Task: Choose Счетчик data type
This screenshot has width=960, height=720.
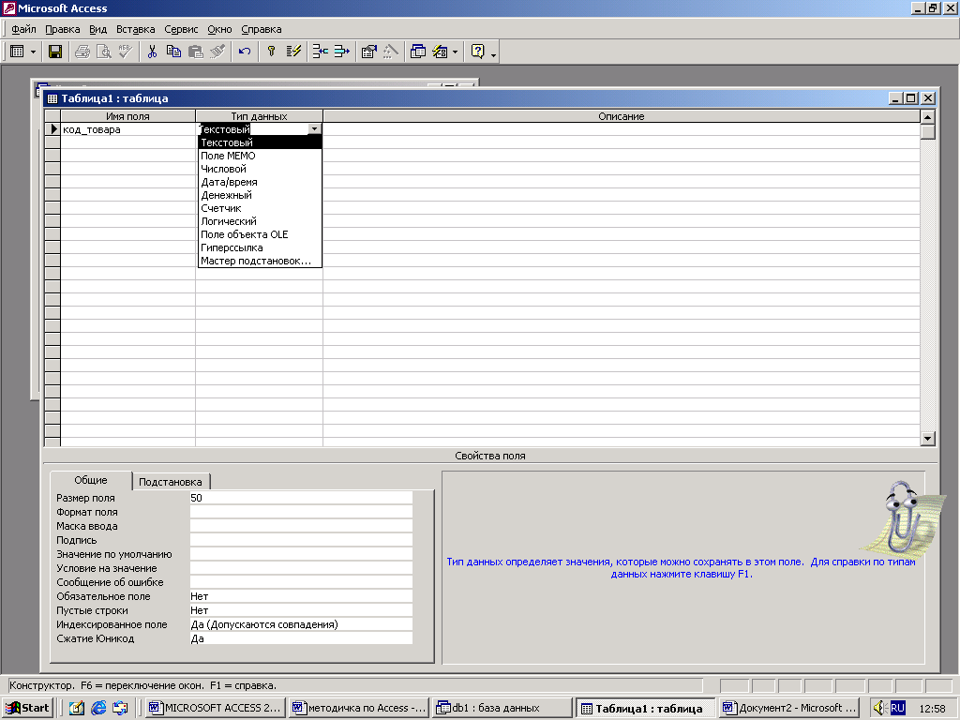Action: click(261, 208)
